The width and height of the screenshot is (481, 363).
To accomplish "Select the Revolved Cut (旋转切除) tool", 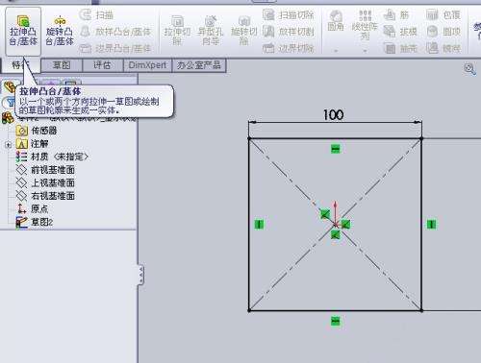I will point(243,31).
